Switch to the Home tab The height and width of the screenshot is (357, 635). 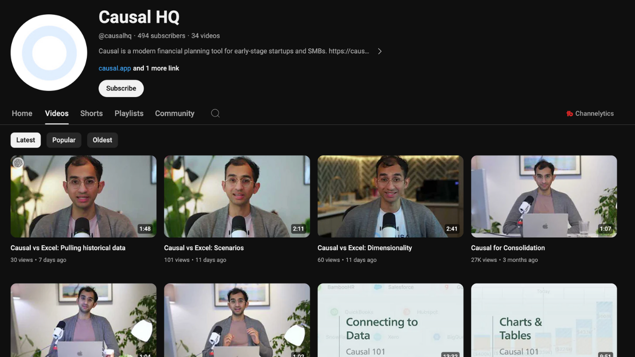pyautogui.click(x=22, y=114)
